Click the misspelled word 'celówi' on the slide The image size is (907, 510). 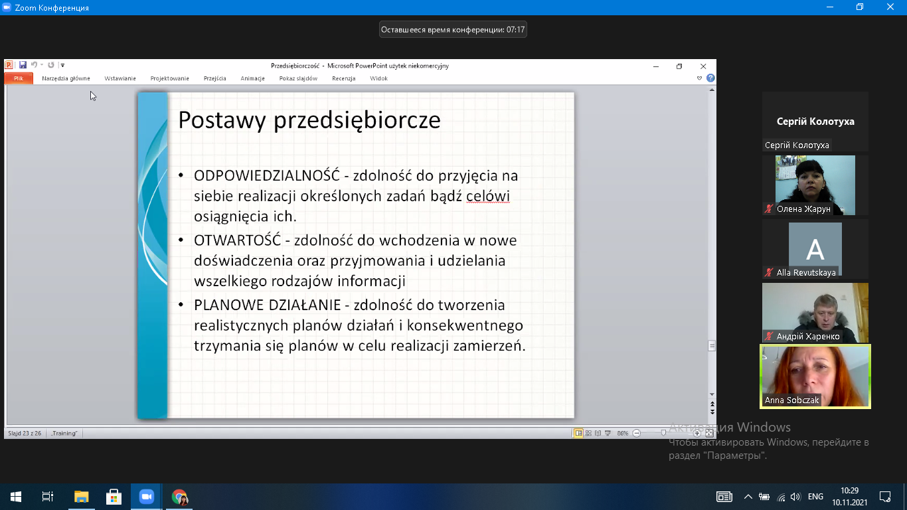(x=487, y=197)
